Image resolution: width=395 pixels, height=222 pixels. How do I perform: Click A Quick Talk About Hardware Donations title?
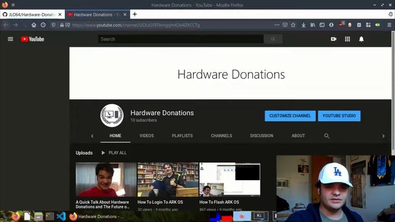click(x=103, y=204)
